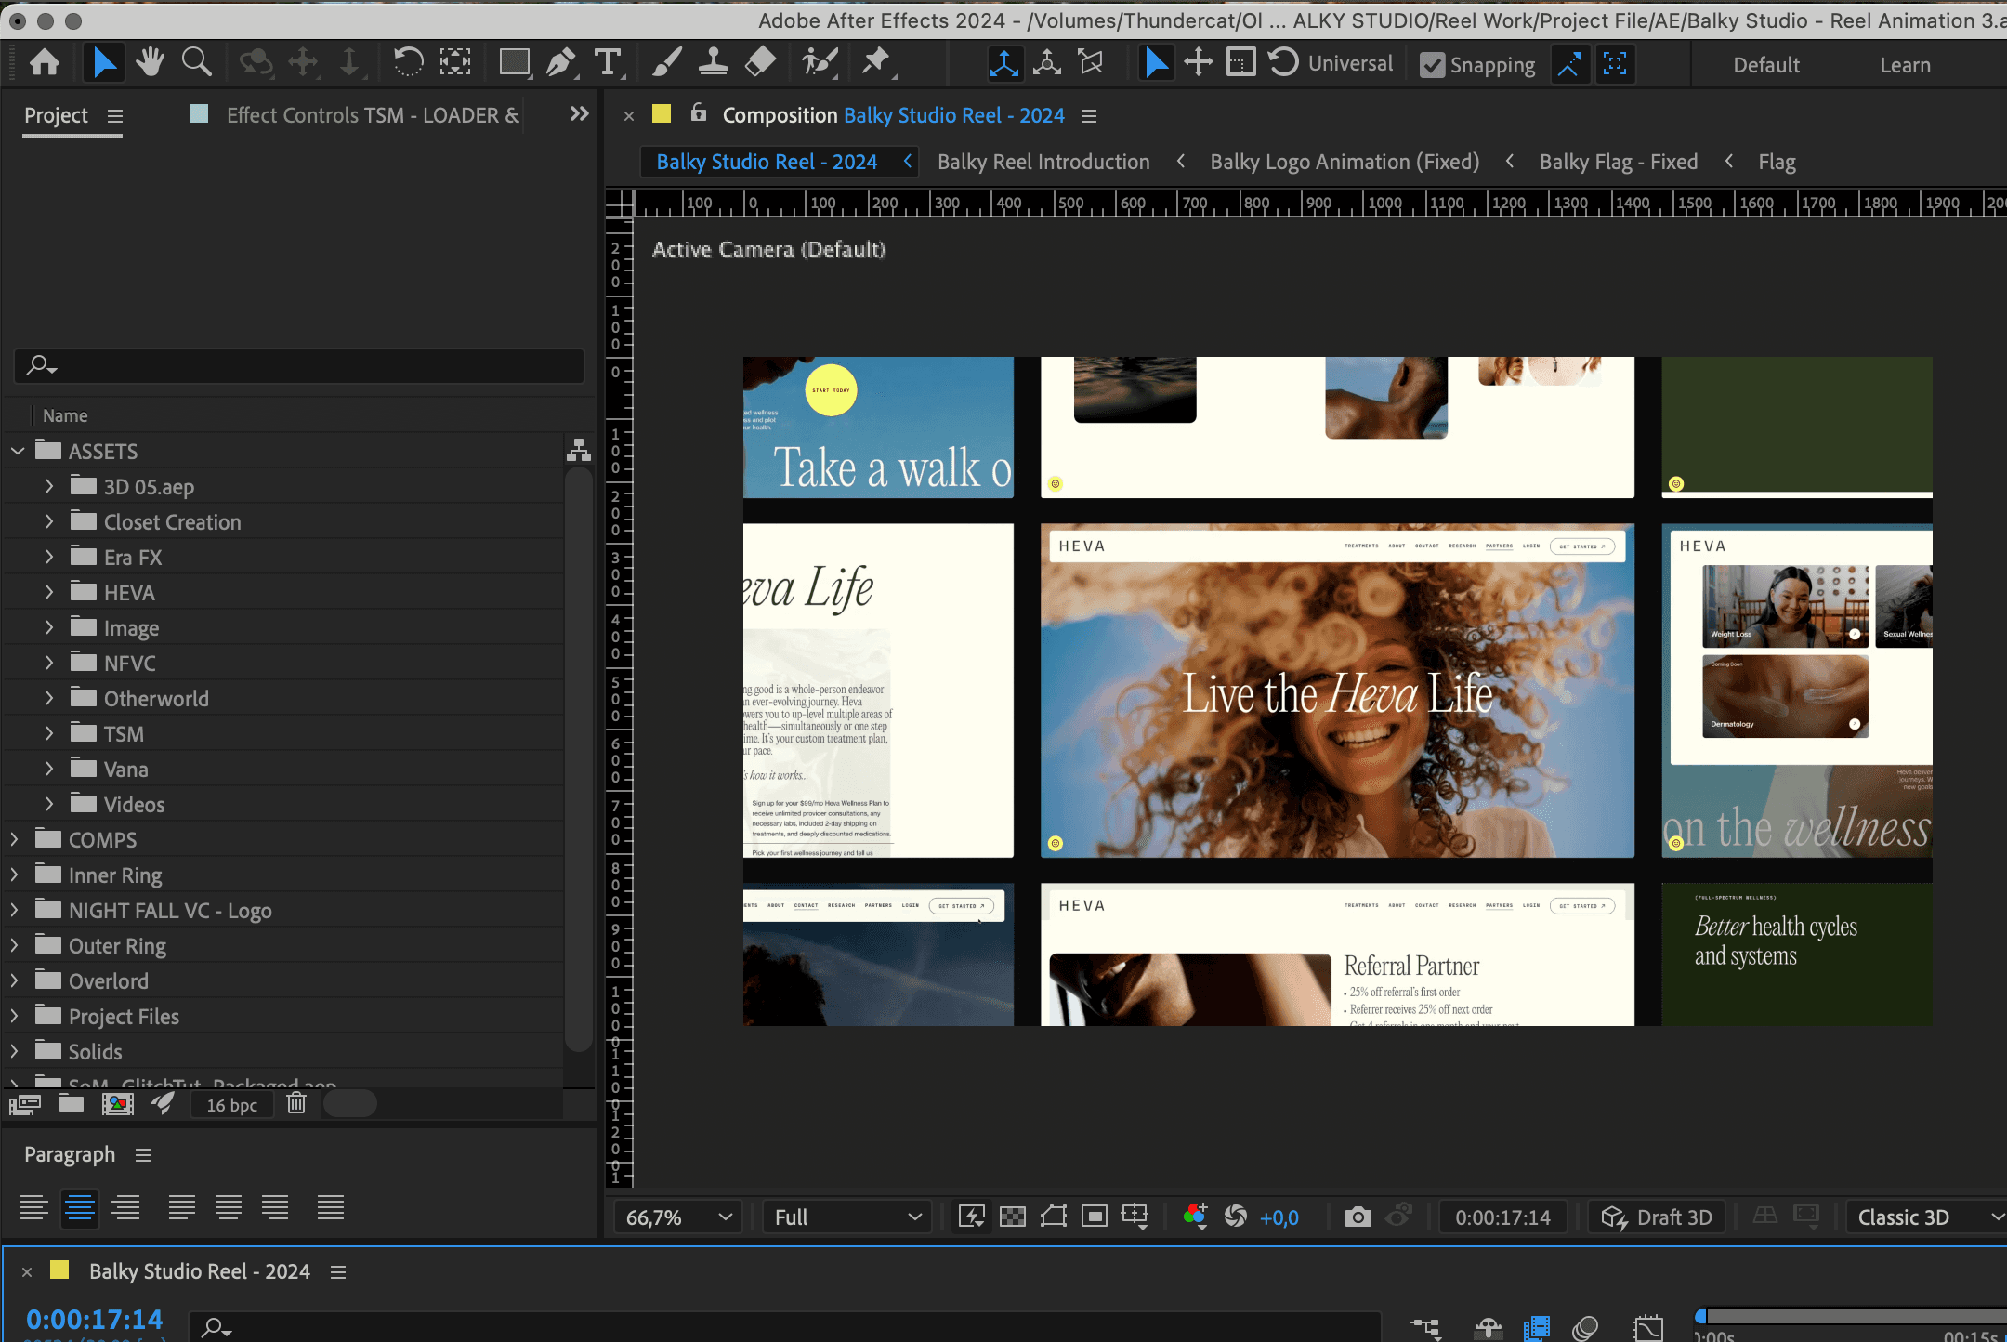Select the Horizontal Type tool
The width and height of the screenshot is (2007, 1342).
pos(608,63)
